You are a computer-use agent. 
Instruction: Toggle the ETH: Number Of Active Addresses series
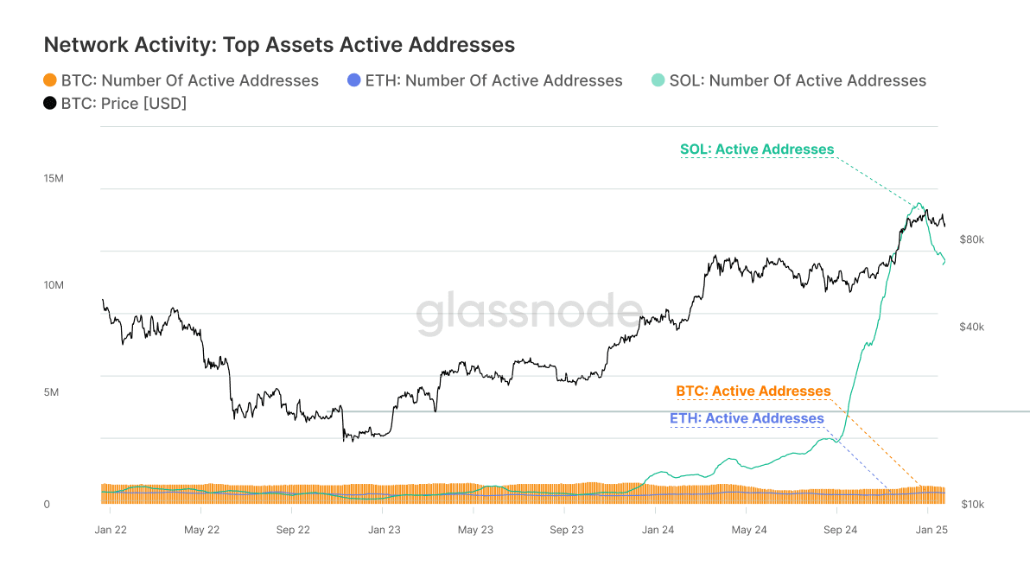pyautogui.click(x=493, y=80)
